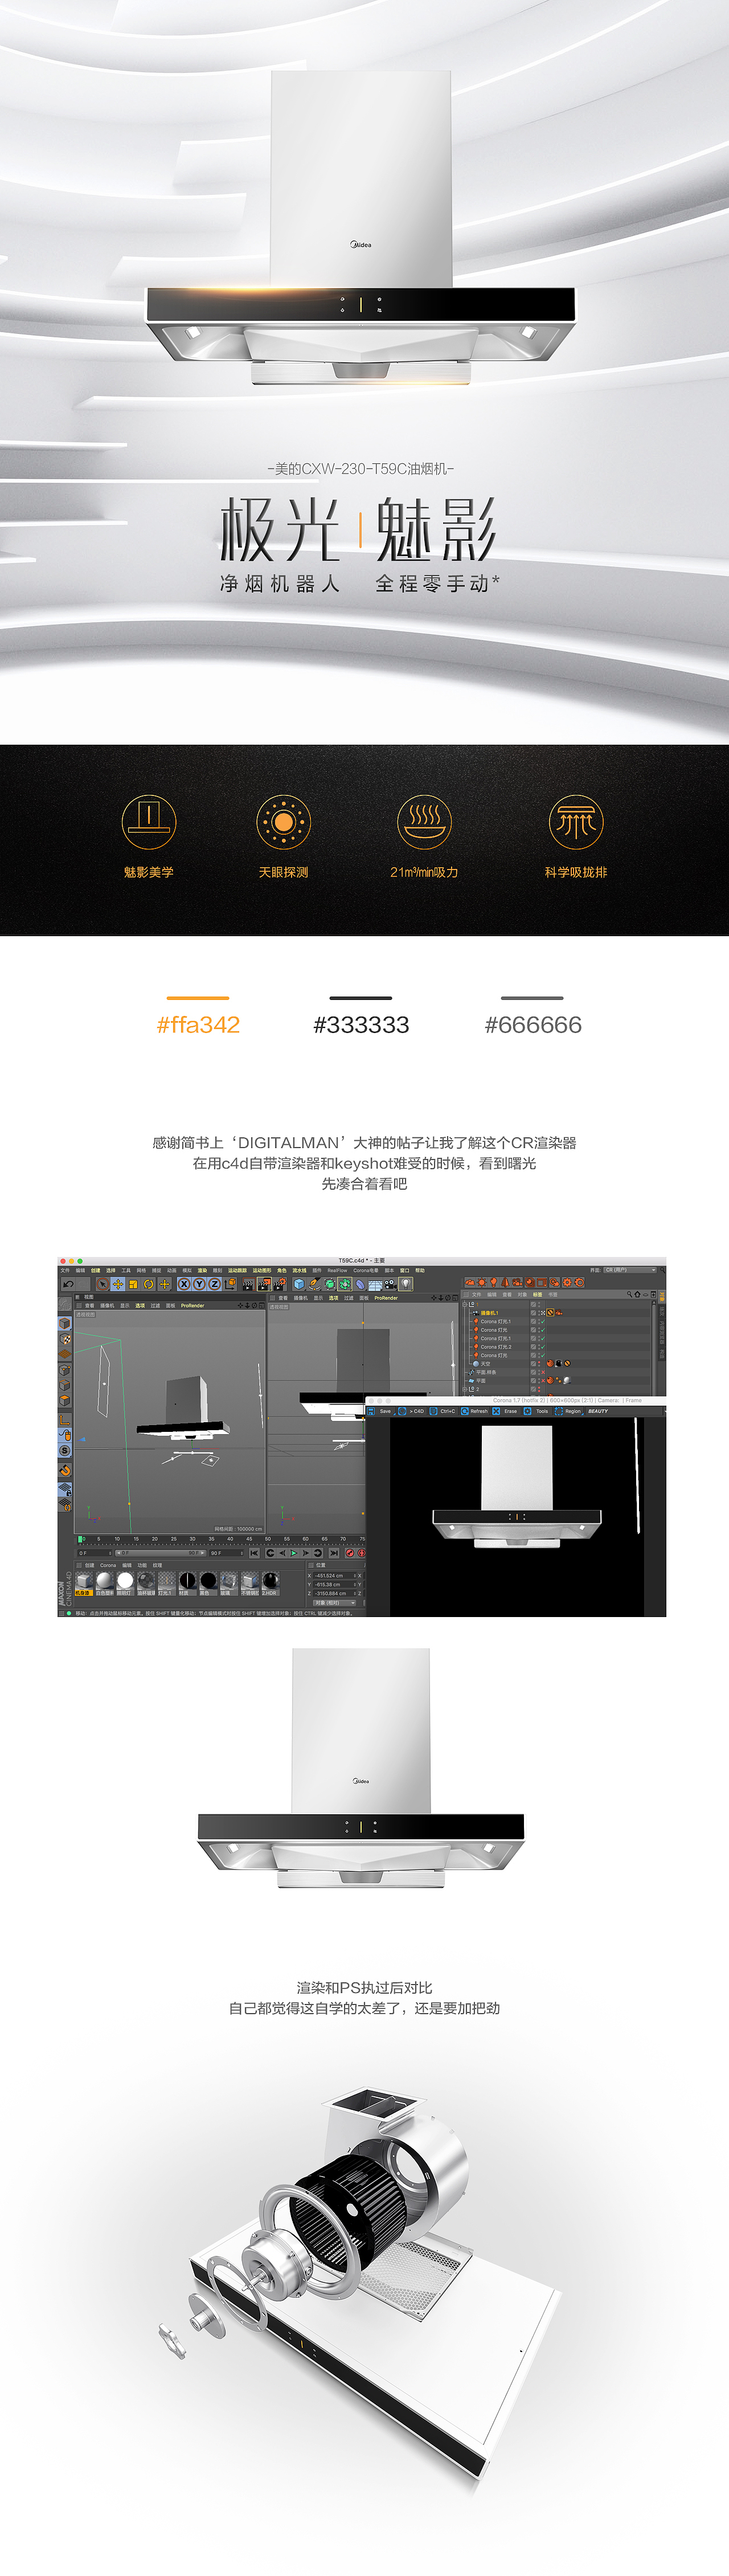This screenshot has height=2576, width=729.
Task: Add a Cube primitive object
Action: click(299, 1285)
